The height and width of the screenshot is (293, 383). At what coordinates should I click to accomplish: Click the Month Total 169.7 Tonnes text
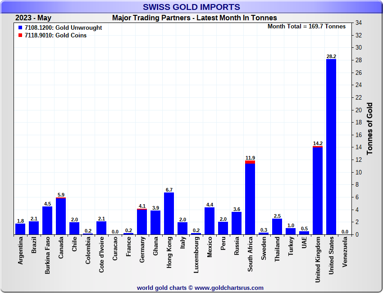pyautogui.click(x=306, y=27)
